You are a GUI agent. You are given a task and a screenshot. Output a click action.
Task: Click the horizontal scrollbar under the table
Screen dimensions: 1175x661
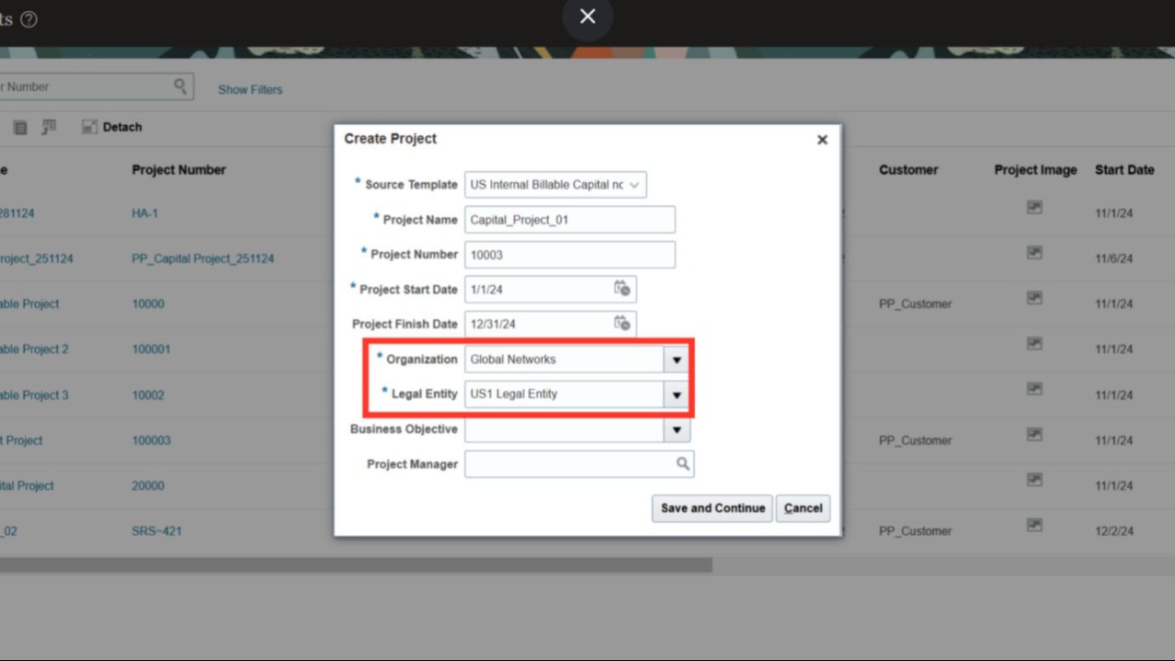[356, 564]
